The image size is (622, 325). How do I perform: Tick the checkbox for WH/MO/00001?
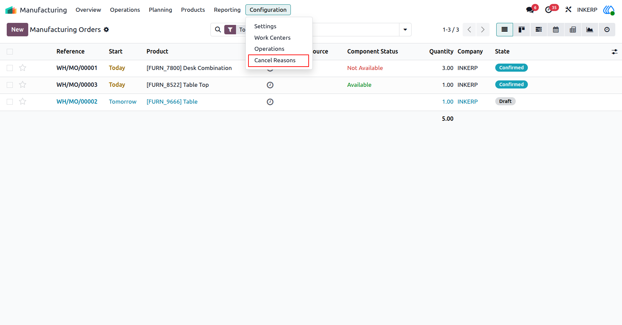[10, 68]
